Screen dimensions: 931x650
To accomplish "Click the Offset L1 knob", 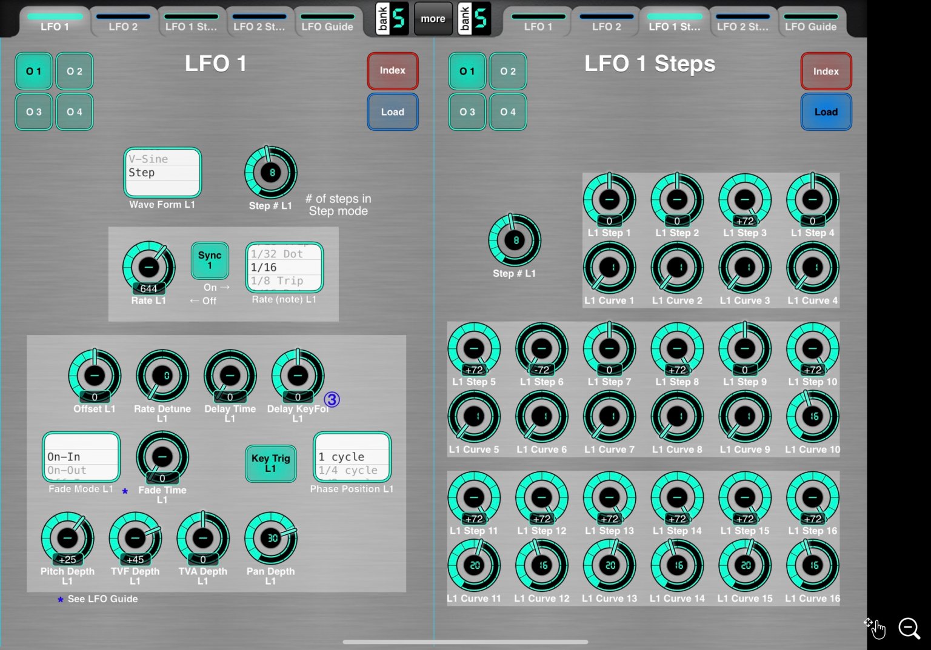I will click(x=95, y=376).
